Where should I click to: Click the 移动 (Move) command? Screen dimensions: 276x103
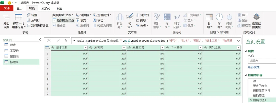(x=99, y=20)
